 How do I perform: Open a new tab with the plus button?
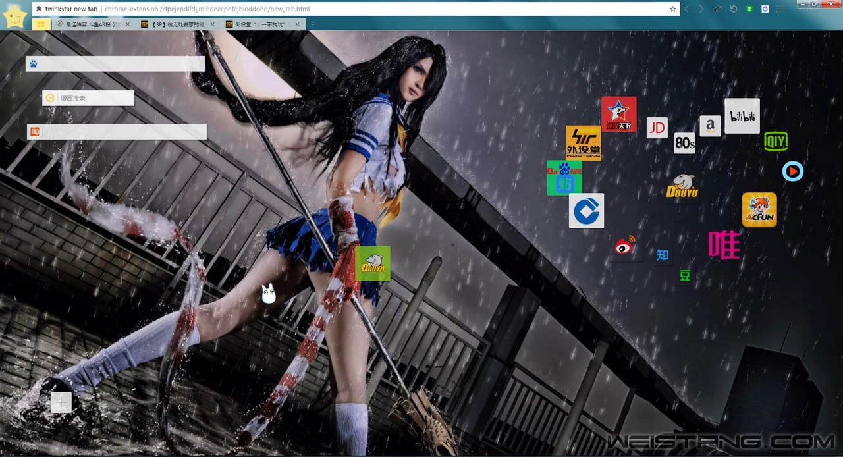click(x=313, y=24)
